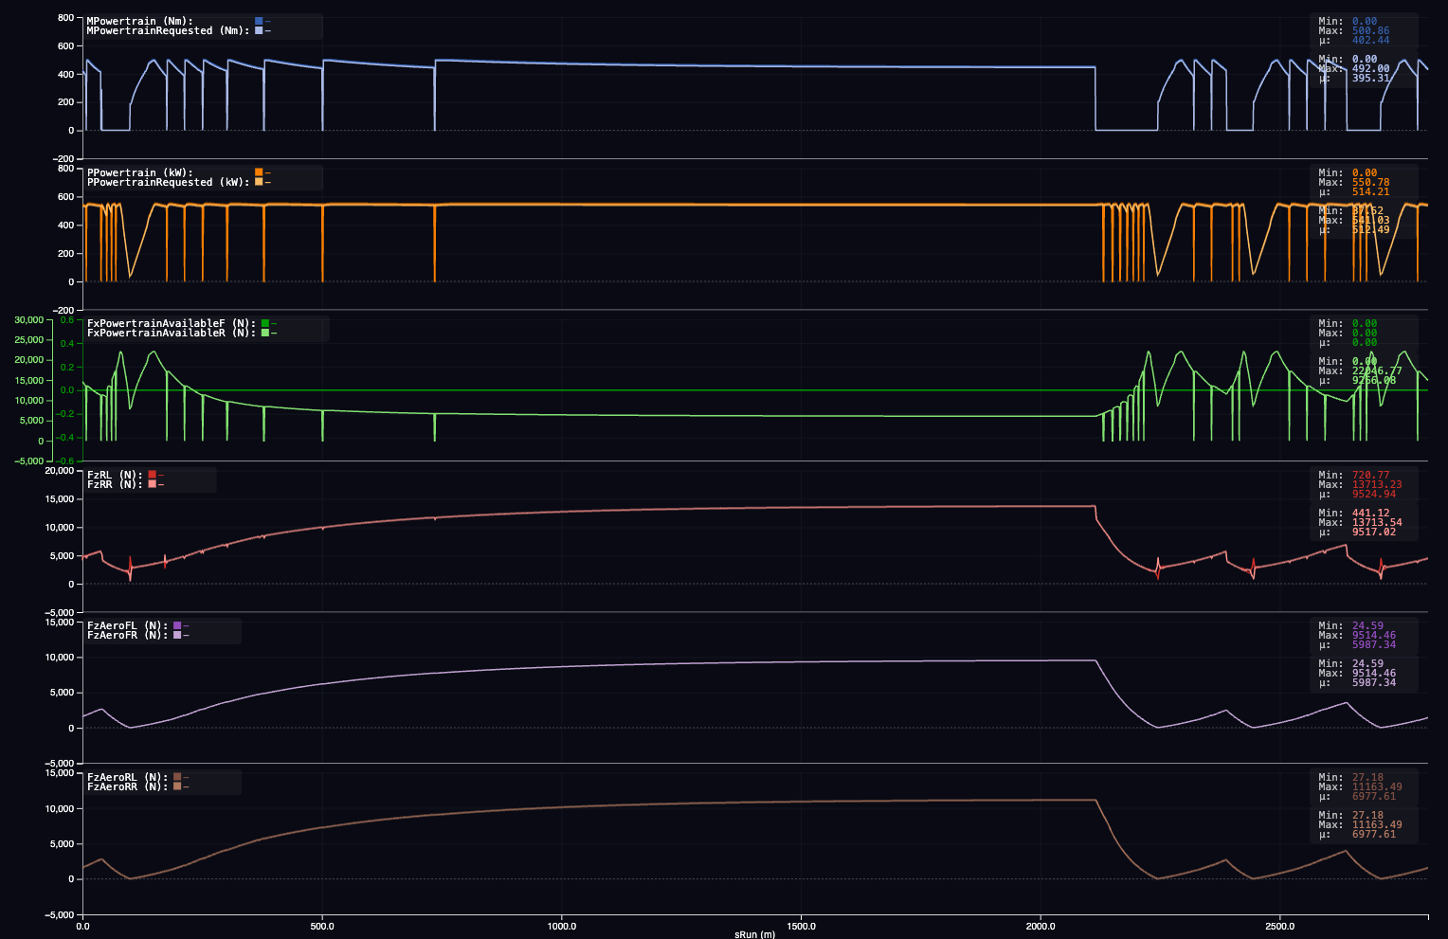
Task: Click the FzRL (N) red swatch
Action: click(152, 475)
